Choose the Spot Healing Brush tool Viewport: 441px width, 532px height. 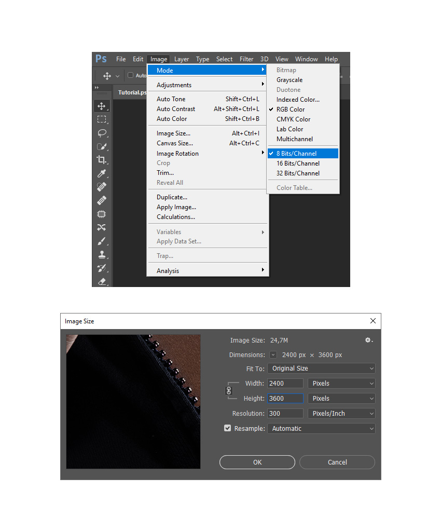click(102, 187)
